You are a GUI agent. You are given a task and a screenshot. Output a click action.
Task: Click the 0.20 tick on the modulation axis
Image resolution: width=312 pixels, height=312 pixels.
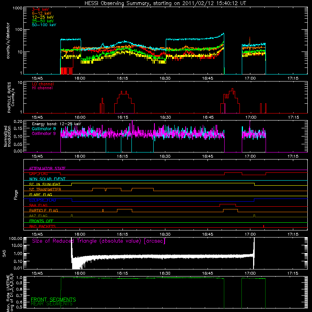point(18,122)
